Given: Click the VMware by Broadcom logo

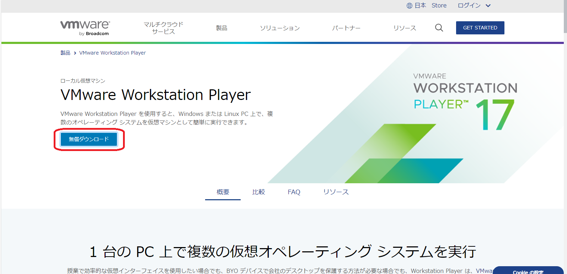Looking at the screenshot, I should click(x=85, y=28).
